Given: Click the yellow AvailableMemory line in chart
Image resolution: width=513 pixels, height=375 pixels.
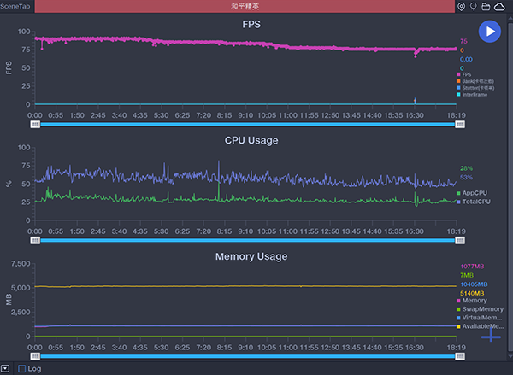Looking at the screenshot, I should pos(245,286).
